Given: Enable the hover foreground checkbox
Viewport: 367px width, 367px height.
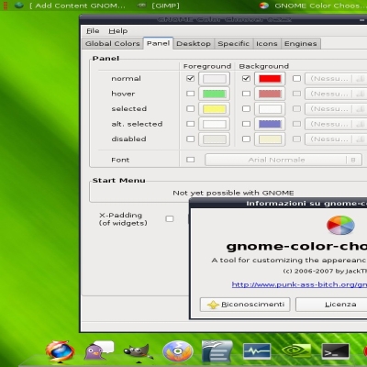Looking at the screenshot, I should [190, 94].
